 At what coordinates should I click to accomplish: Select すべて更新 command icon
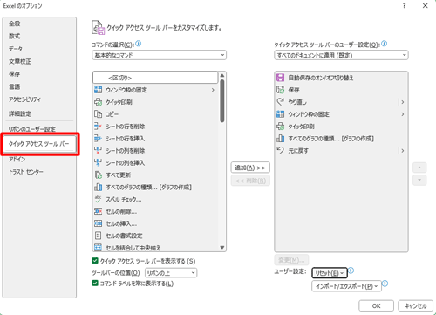point(99,175)
